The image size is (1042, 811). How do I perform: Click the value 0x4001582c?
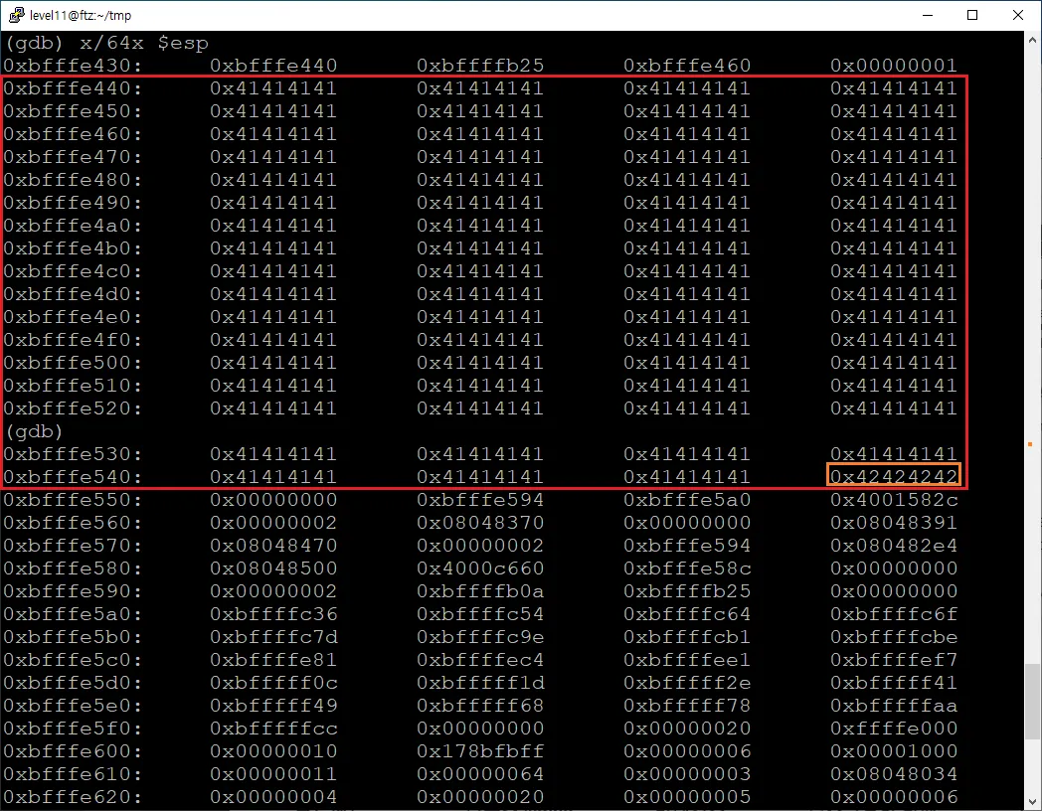(x=894, y=500)
